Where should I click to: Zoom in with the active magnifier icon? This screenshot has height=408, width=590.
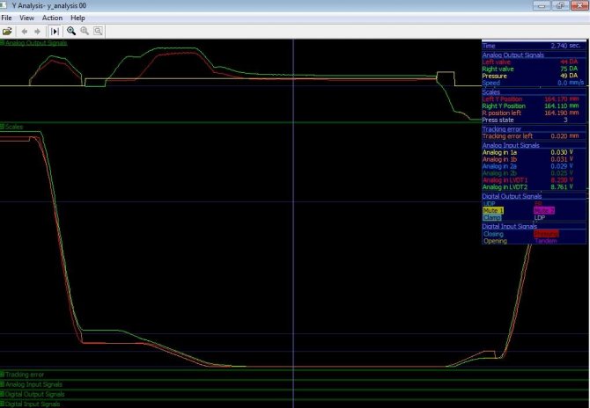click(71, 31)
